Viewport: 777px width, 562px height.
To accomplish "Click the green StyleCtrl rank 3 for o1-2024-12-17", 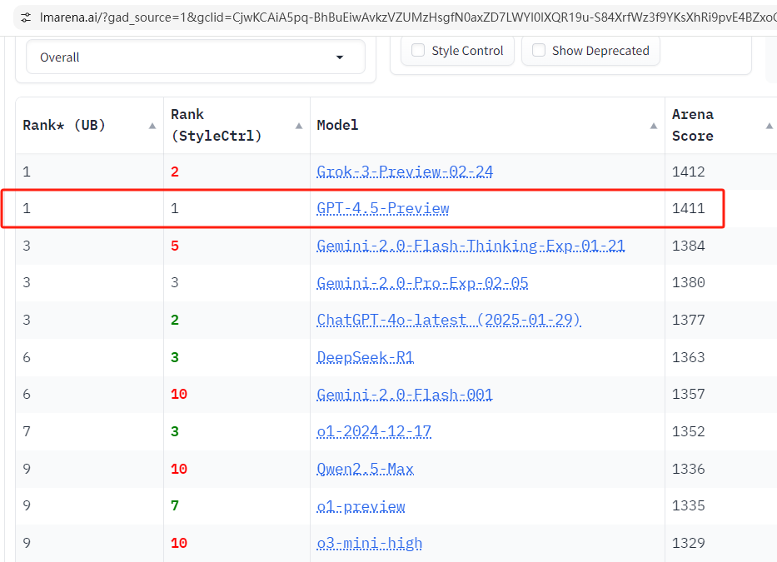I will click(x=174, y=431).
